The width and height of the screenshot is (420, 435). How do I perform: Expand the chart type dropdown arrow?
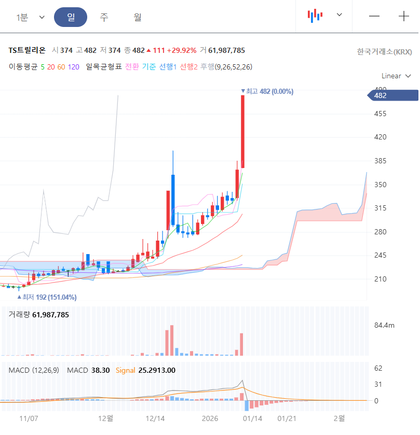339,15
